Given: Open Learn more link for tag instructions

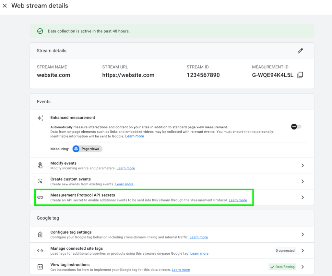Looking at the screenshot, I should 181,270.
